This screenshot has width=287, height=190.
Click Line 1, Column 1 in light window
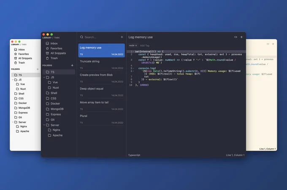pos(268,149)
